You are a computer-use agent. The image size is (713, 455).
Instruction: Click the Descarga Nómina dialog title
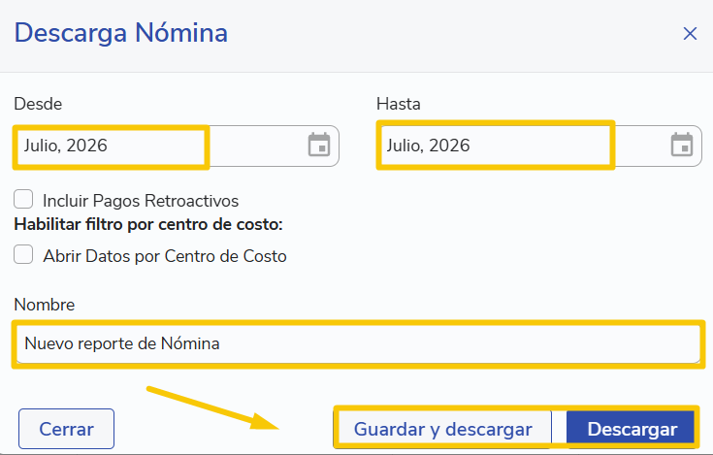(x=121, y=33)
